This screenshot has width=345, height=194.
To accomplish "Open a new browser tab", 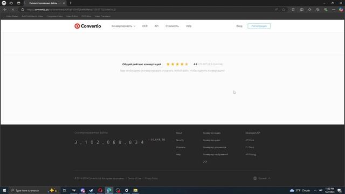I will pyautogui.click(x=71, y=3).
